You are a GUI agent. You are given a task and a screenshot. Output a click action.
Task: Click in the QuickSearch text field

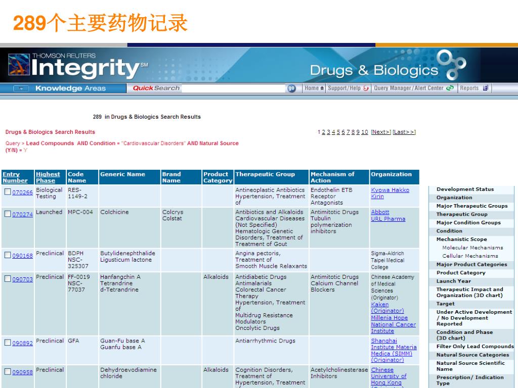tap(234, 88)
